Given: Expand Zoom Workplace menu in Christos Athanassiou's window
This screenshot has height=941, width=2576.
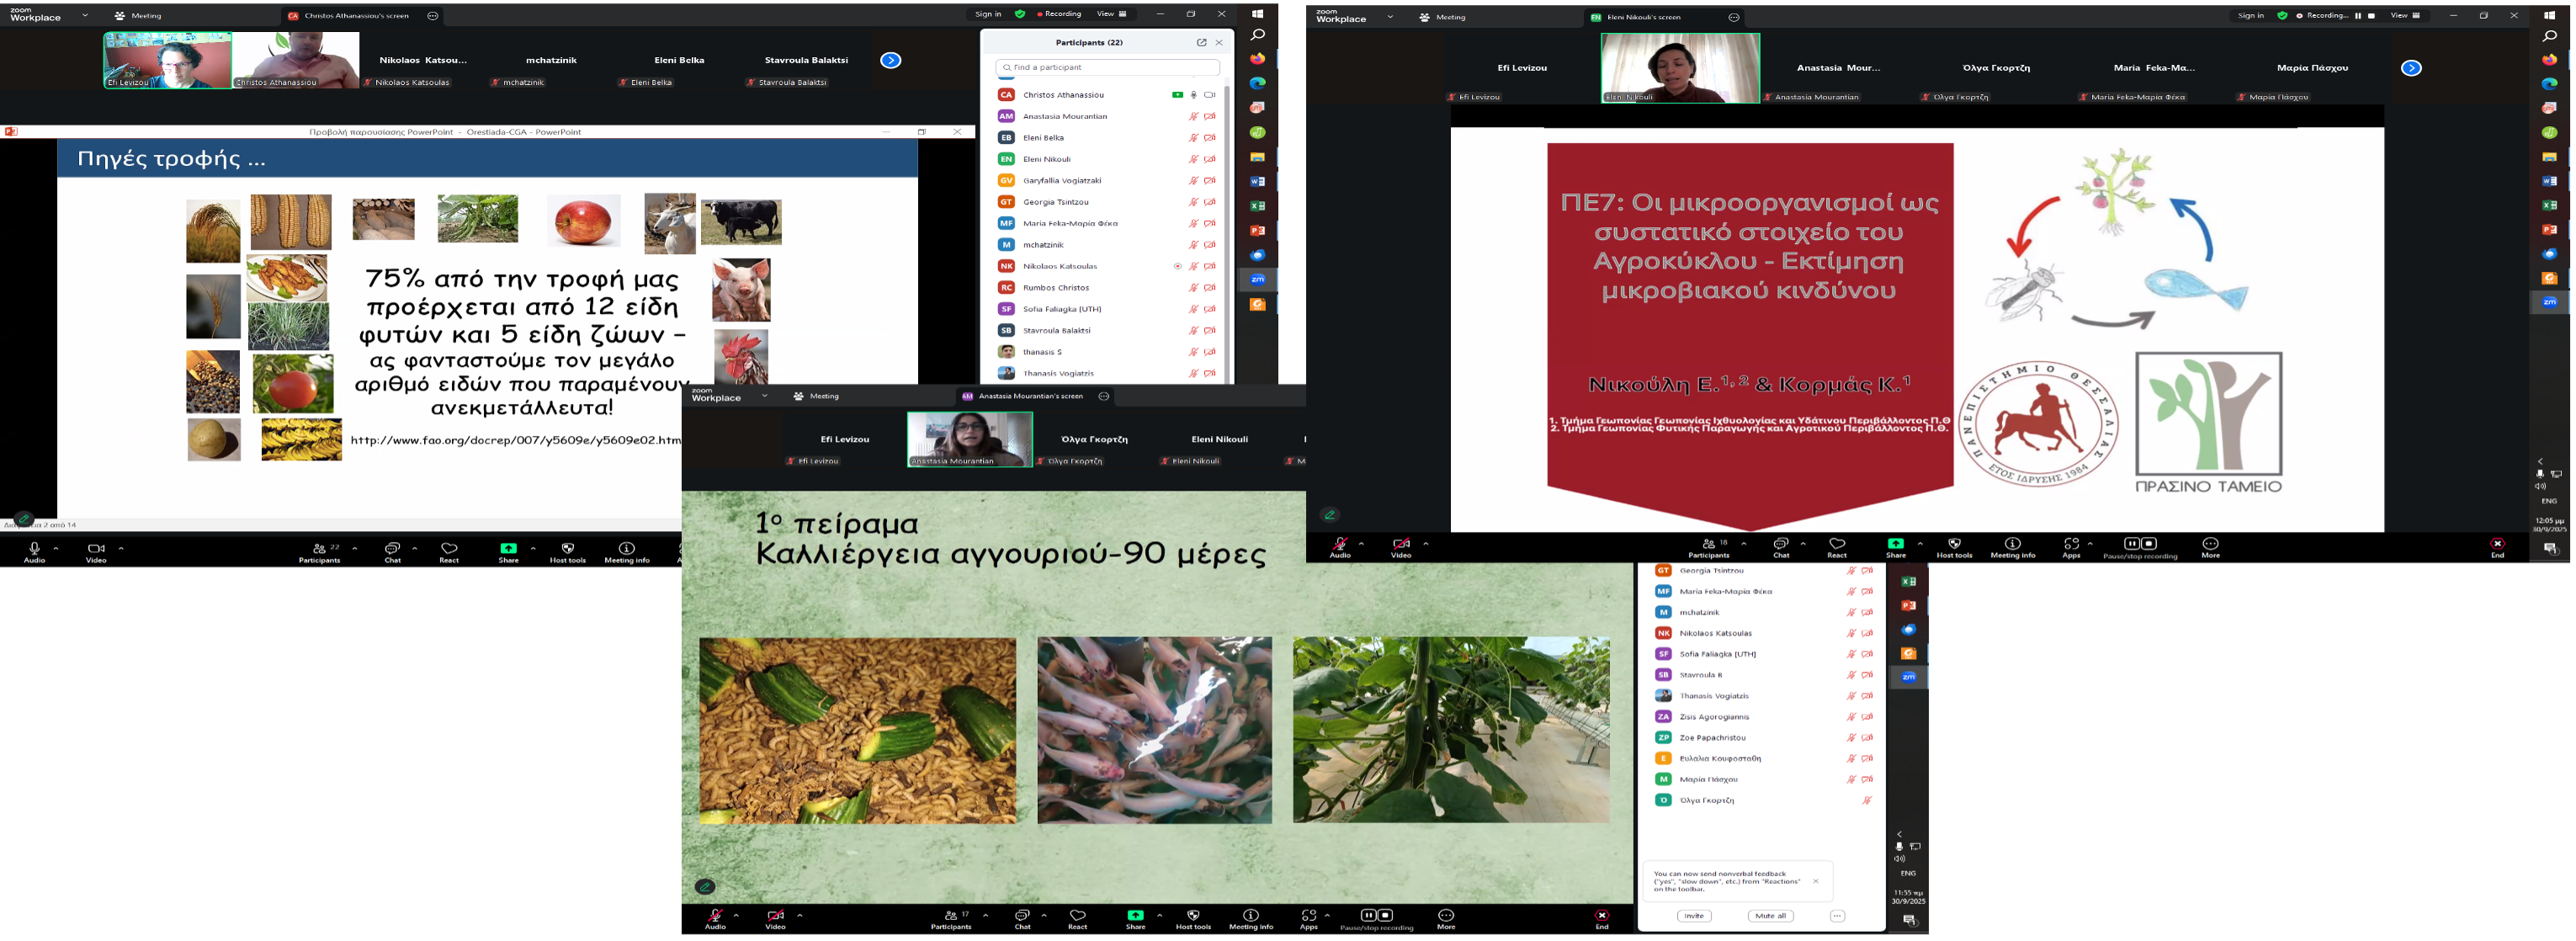Looking at the screenshot, I should [85, 16].
